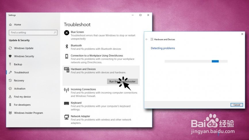Cancel the Hardware and Devices troubleshooter
The image size is (249, 140).
[237, 105]
